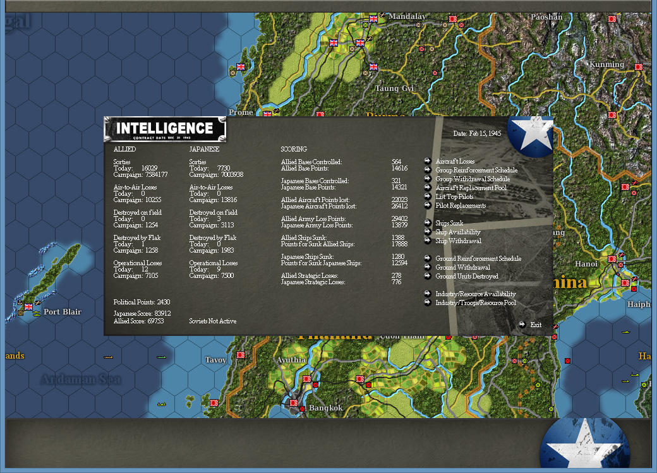This screenshot has height=473, width=657.
Task: Select ship icon beside Port Blair
Action: pos(37,313)
